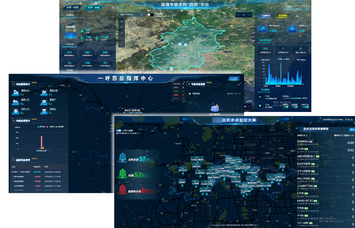The image size is (355, 228).
Task: Open the layers tool in the map toolbar
Action: tap(122, 22)
